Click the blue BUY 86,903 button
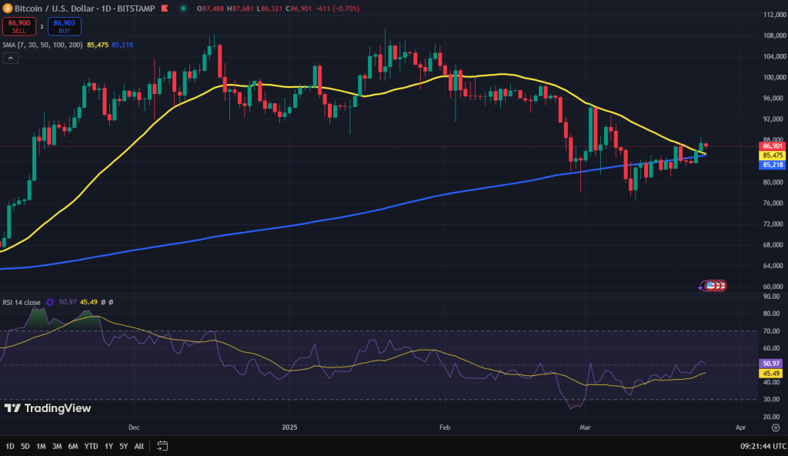 65,27
